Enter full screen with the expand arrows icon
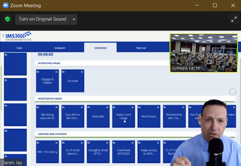This screenshot has height=166, width=241. (x=234, y=19)
